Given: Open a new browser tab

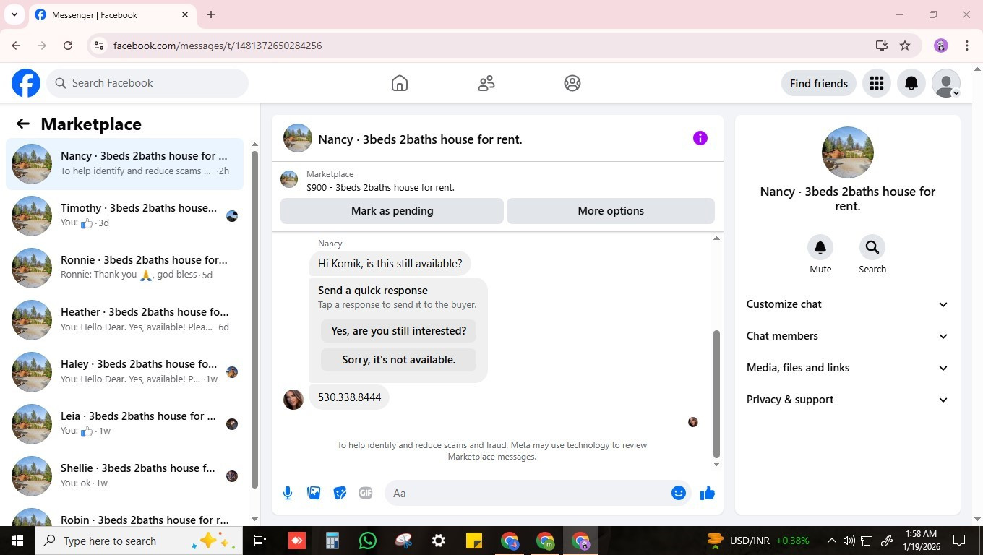Looking at the screenshot, I should (x=211, y=14).
